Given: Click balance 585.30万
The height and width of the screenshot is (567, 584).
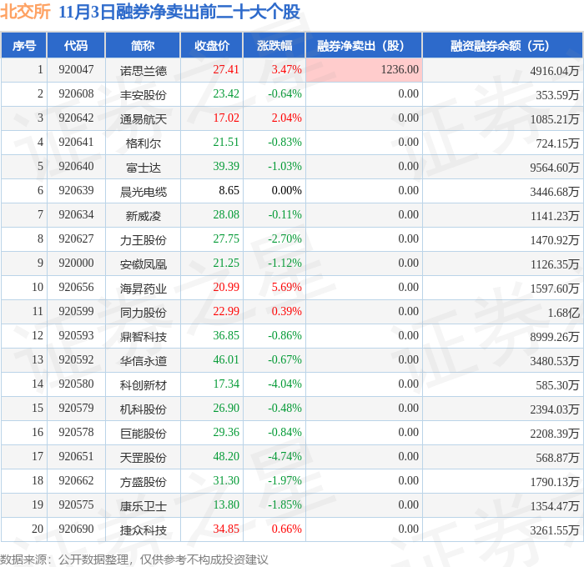Looking at the screenshot, I should pos(557,385).
